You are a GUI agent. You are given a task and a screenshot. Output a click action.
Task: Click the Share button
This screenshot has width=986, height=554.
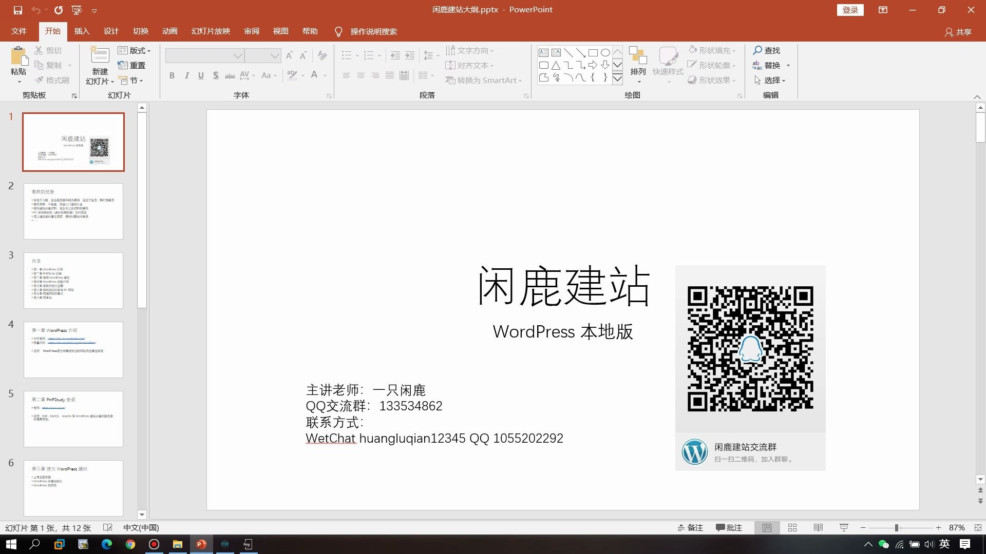(958, 32)
